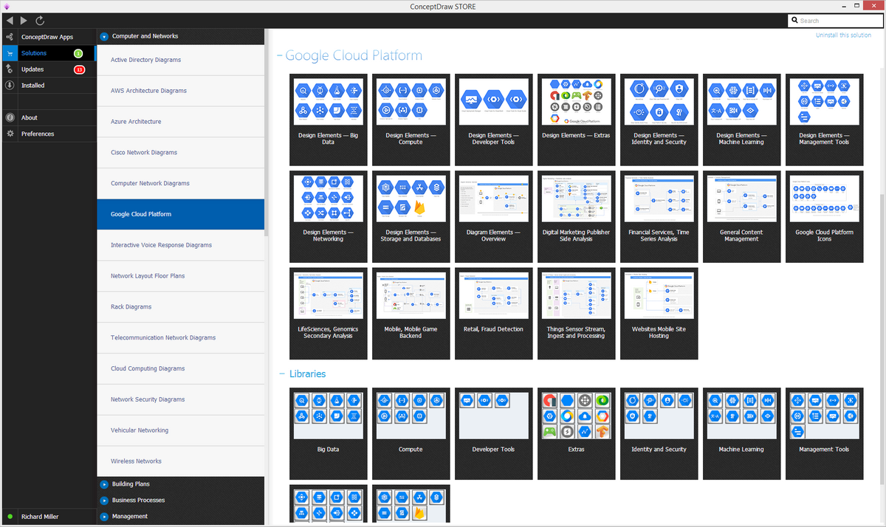Open Google Cloud Platform Icons sample
This screenshot has width=886, height=527.
[825, 216]
